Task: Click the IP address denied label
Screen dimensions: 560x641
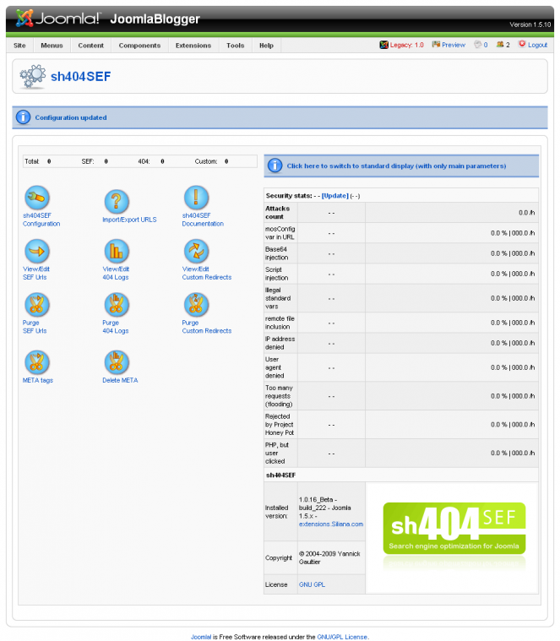Action: click(280, 343)
